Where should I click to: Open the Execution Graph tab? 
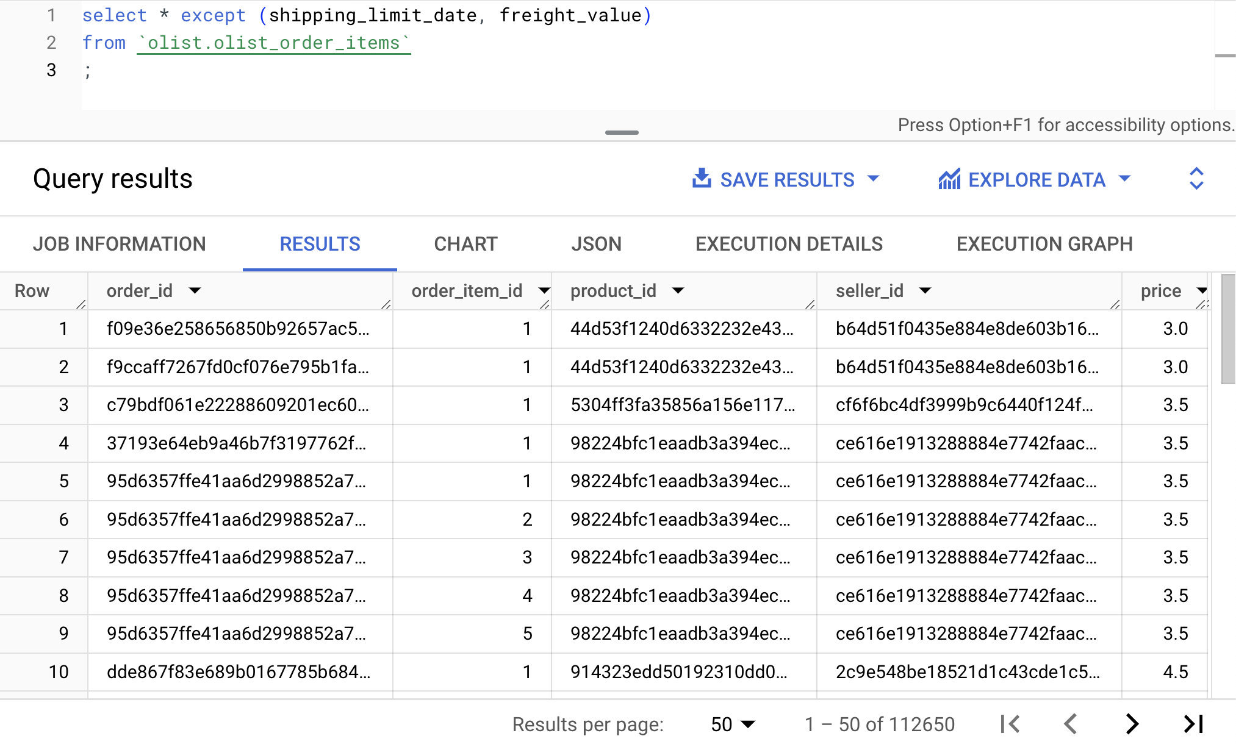point(1044,244)
